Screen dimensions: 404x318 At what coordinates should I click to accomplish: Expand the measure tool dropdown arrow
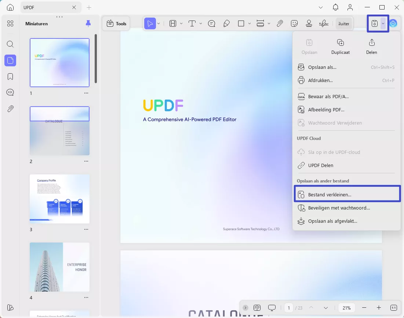click(269, 24)
